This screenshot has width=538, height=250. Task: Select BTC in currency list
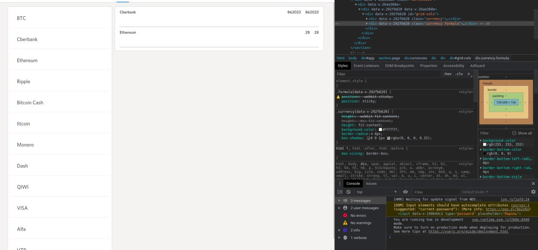pyautogui.click(x=60, y=18)
